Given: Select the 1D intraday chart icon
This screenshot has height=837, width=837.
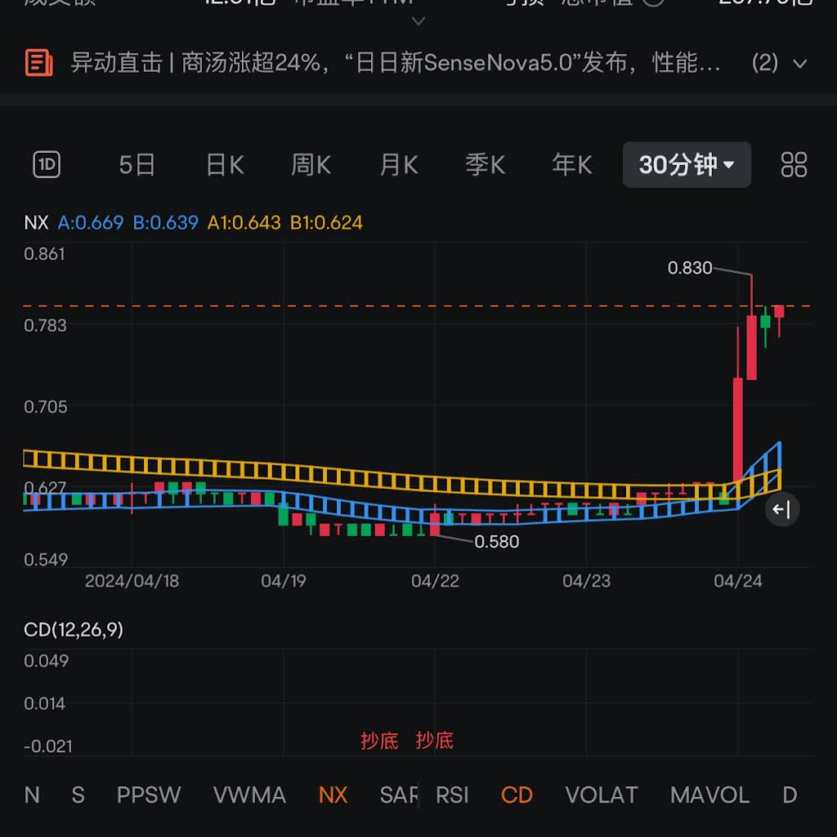Looking at the screenshot, I should click(47, 165).
